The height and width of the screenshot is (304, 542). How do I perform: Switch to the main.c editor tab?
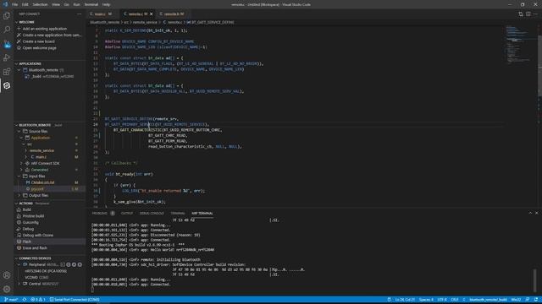pyautogui.click(x=102, y=14)
